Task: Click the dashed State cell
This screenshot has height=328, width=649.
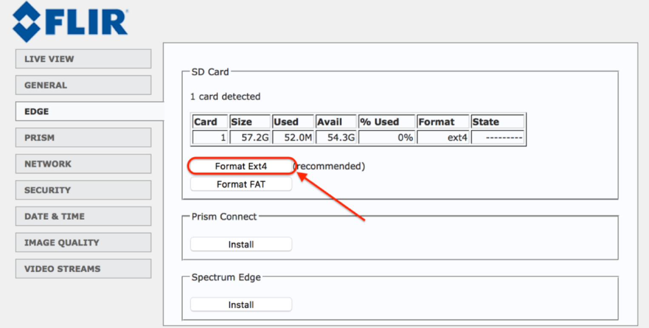Action: tap(498, 137)
